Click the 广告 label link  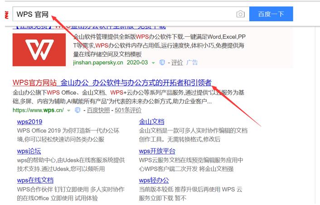click(192, 62)
